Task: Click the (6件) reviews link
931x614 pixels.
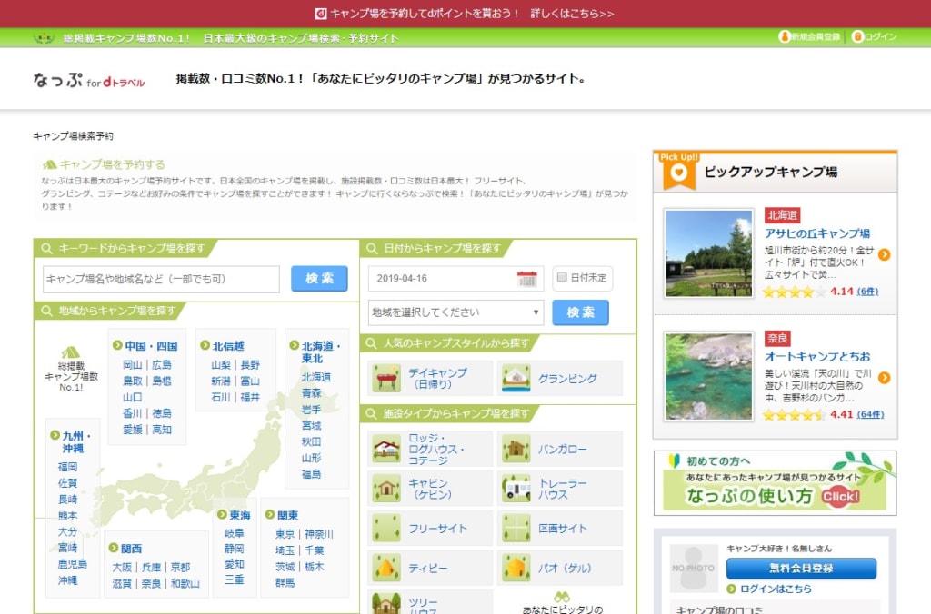Action: (867, 292)
